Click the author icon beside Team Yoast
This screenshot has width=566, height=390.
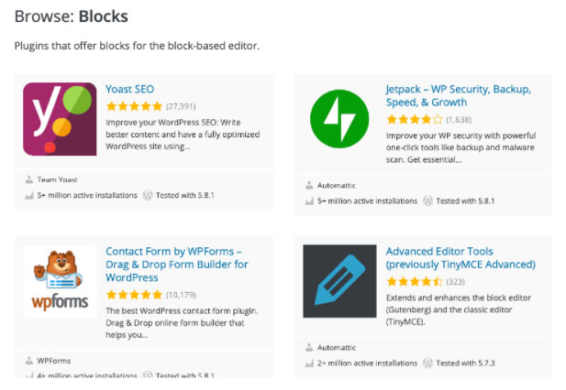(28, 181)
